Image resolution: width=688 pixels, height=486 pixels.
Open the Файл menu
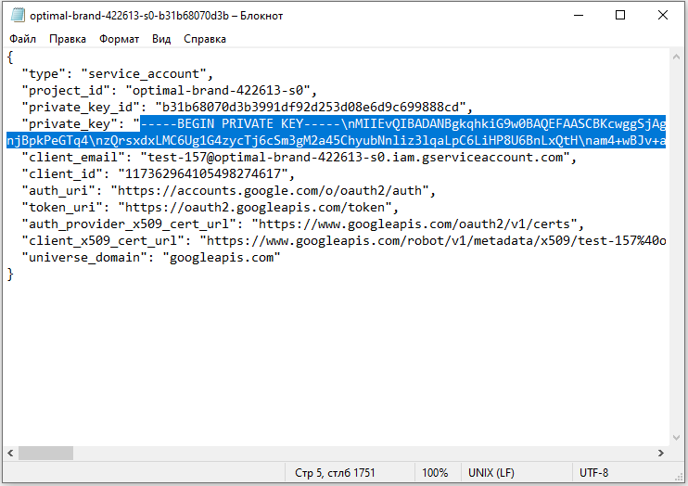pyautogui.click(x=23, y=39)
